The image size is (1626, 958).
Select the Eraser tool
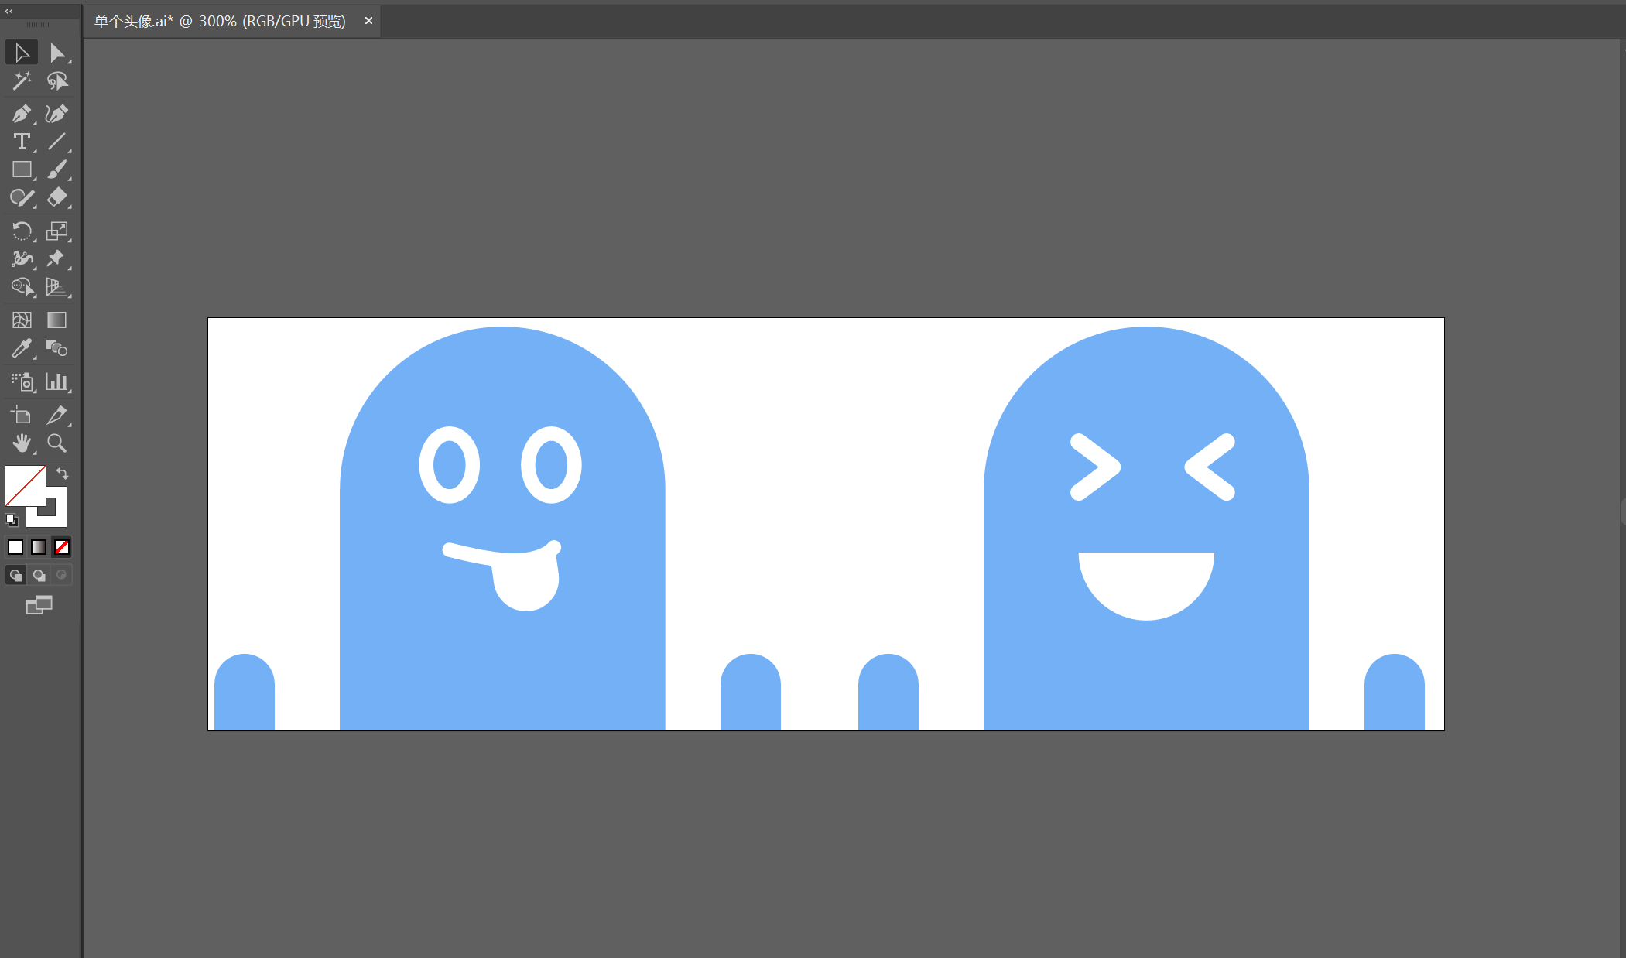tap(57, 197)
